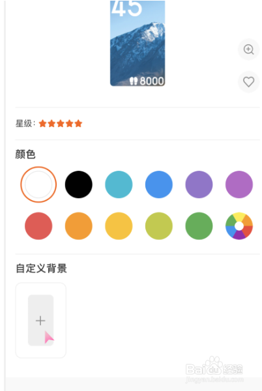Choose the orange color swatch

[78, 226]
